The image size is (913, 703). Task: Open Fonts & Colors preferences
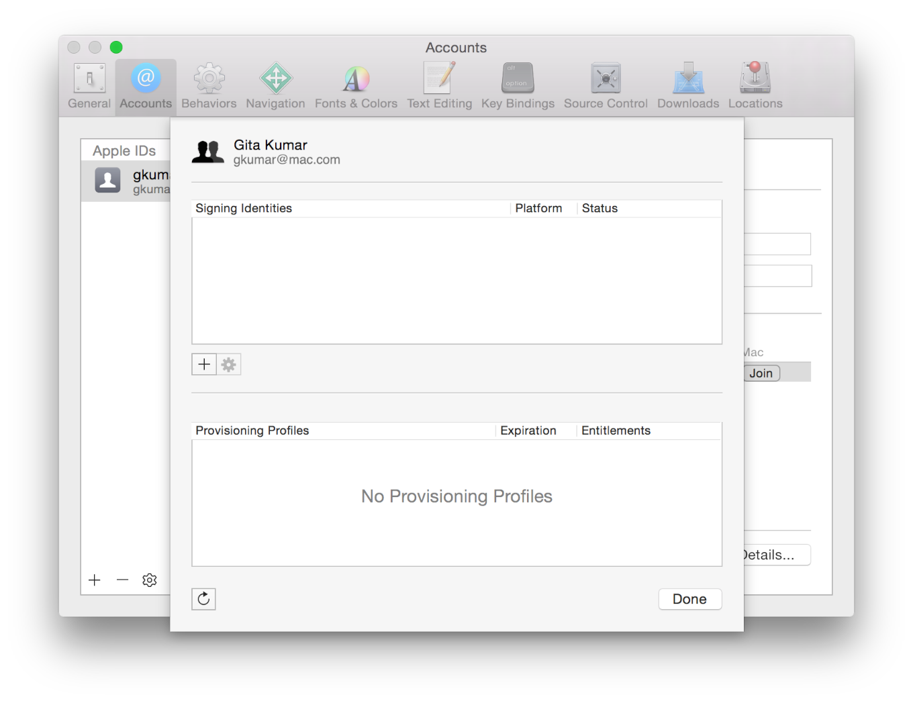pos(356,87)
